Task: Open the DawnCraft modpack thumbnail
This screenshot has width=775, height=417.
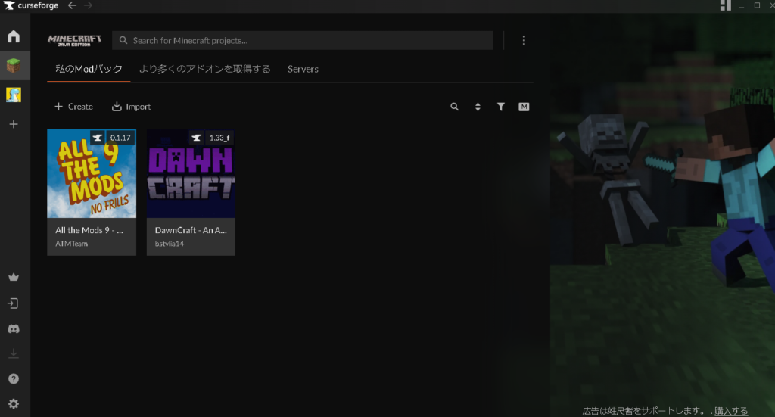Action: [191, 173]
